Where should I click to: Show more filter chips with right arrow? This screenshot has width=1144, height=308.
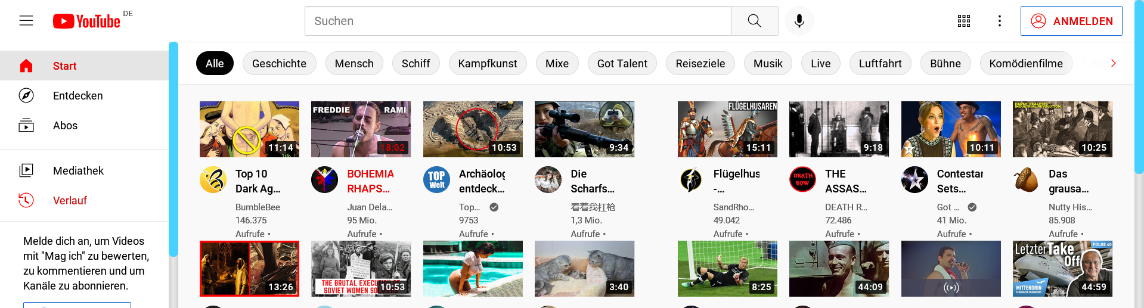tap(1113, 63)
